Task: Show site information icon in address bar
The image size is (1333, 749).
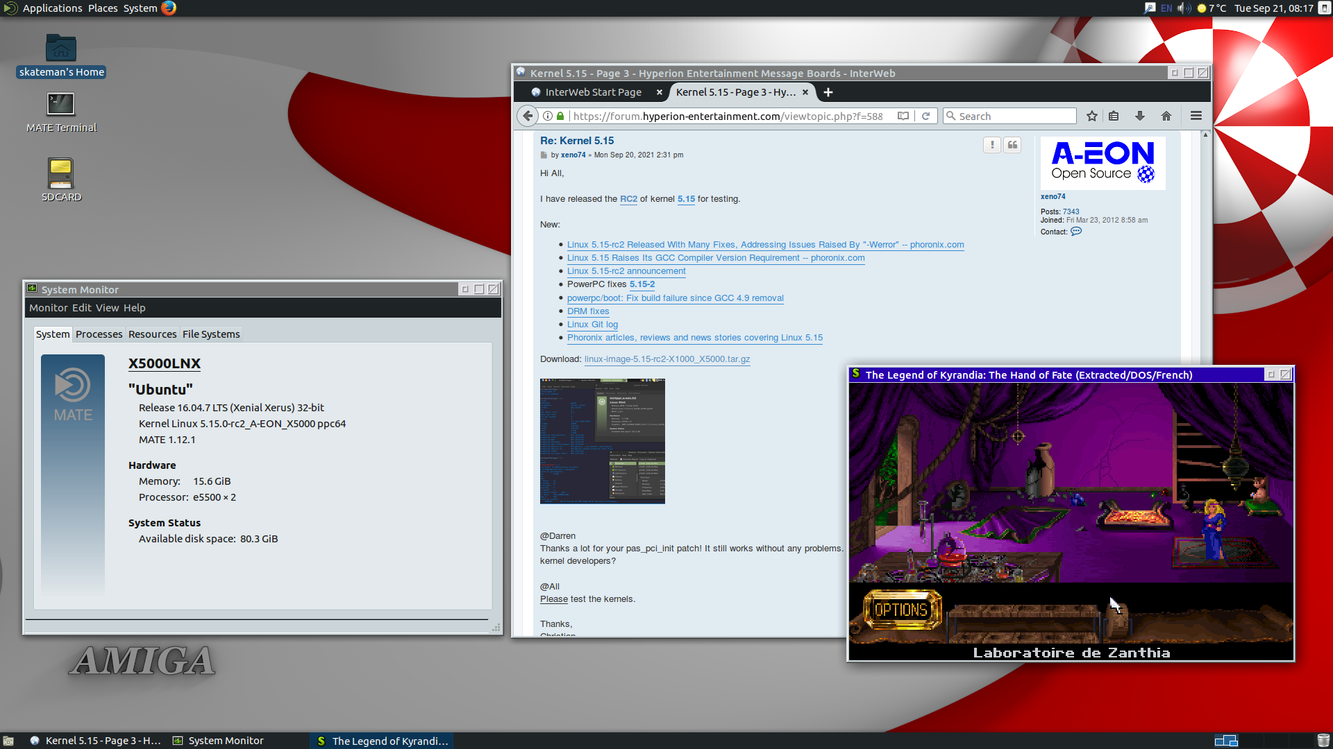Action: tap(548, 116)
